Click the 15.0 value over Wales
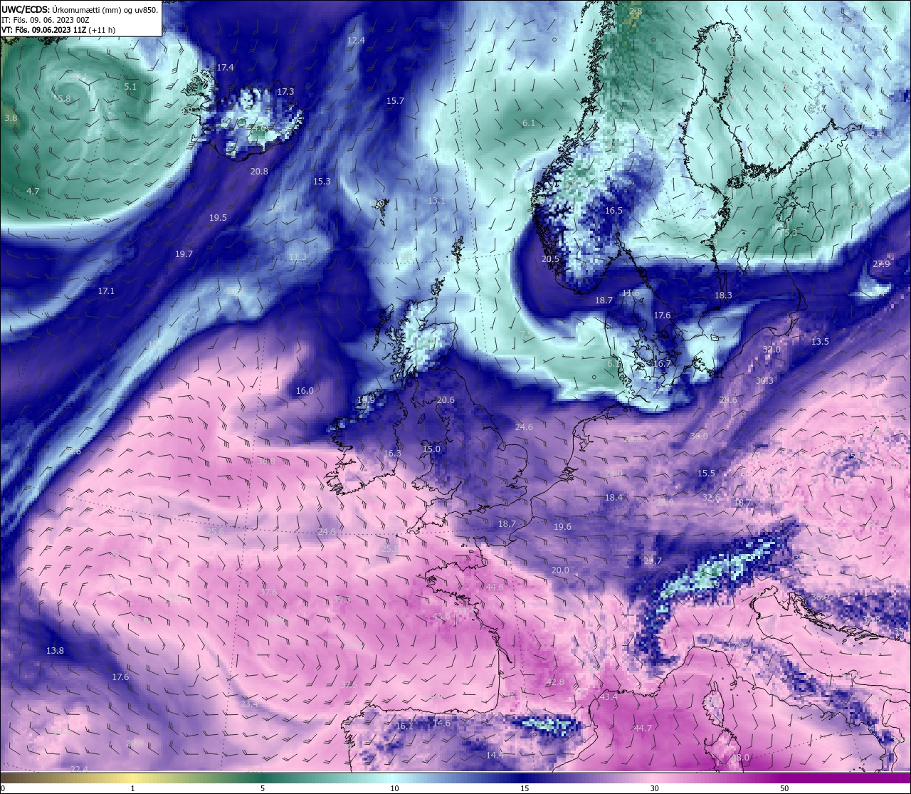This screenshot has height=794, width=911. coord(431,449)
